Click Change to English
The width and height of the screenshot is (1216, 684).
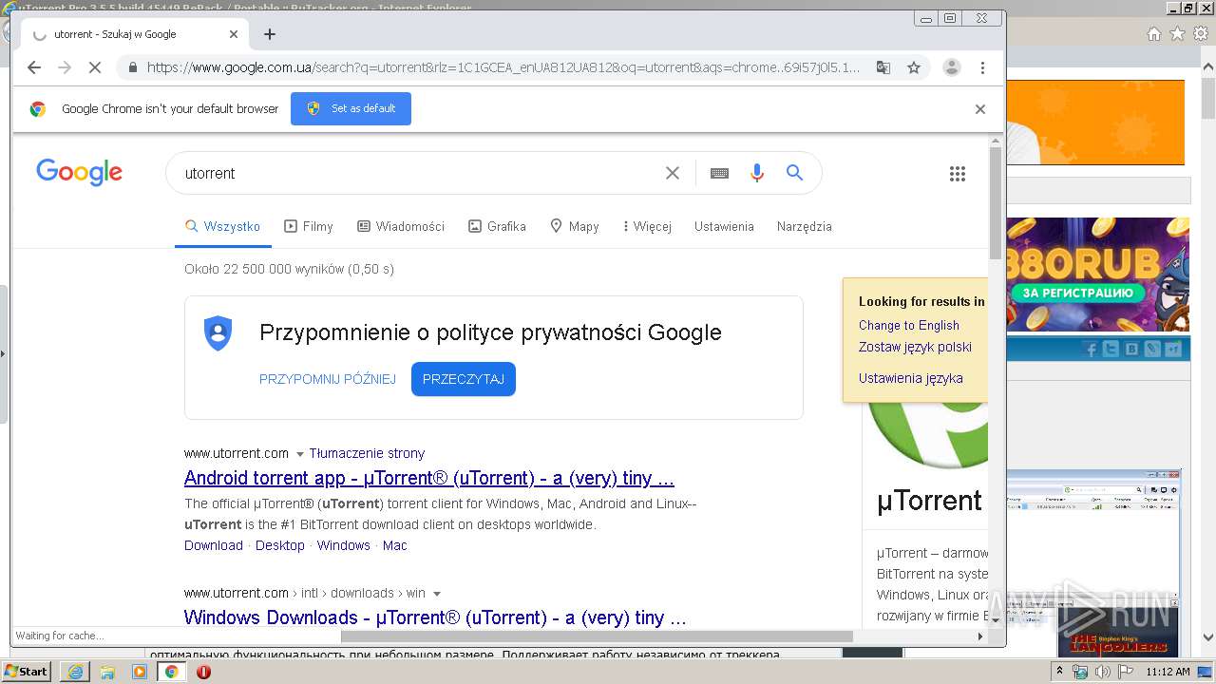click(909, 325)
